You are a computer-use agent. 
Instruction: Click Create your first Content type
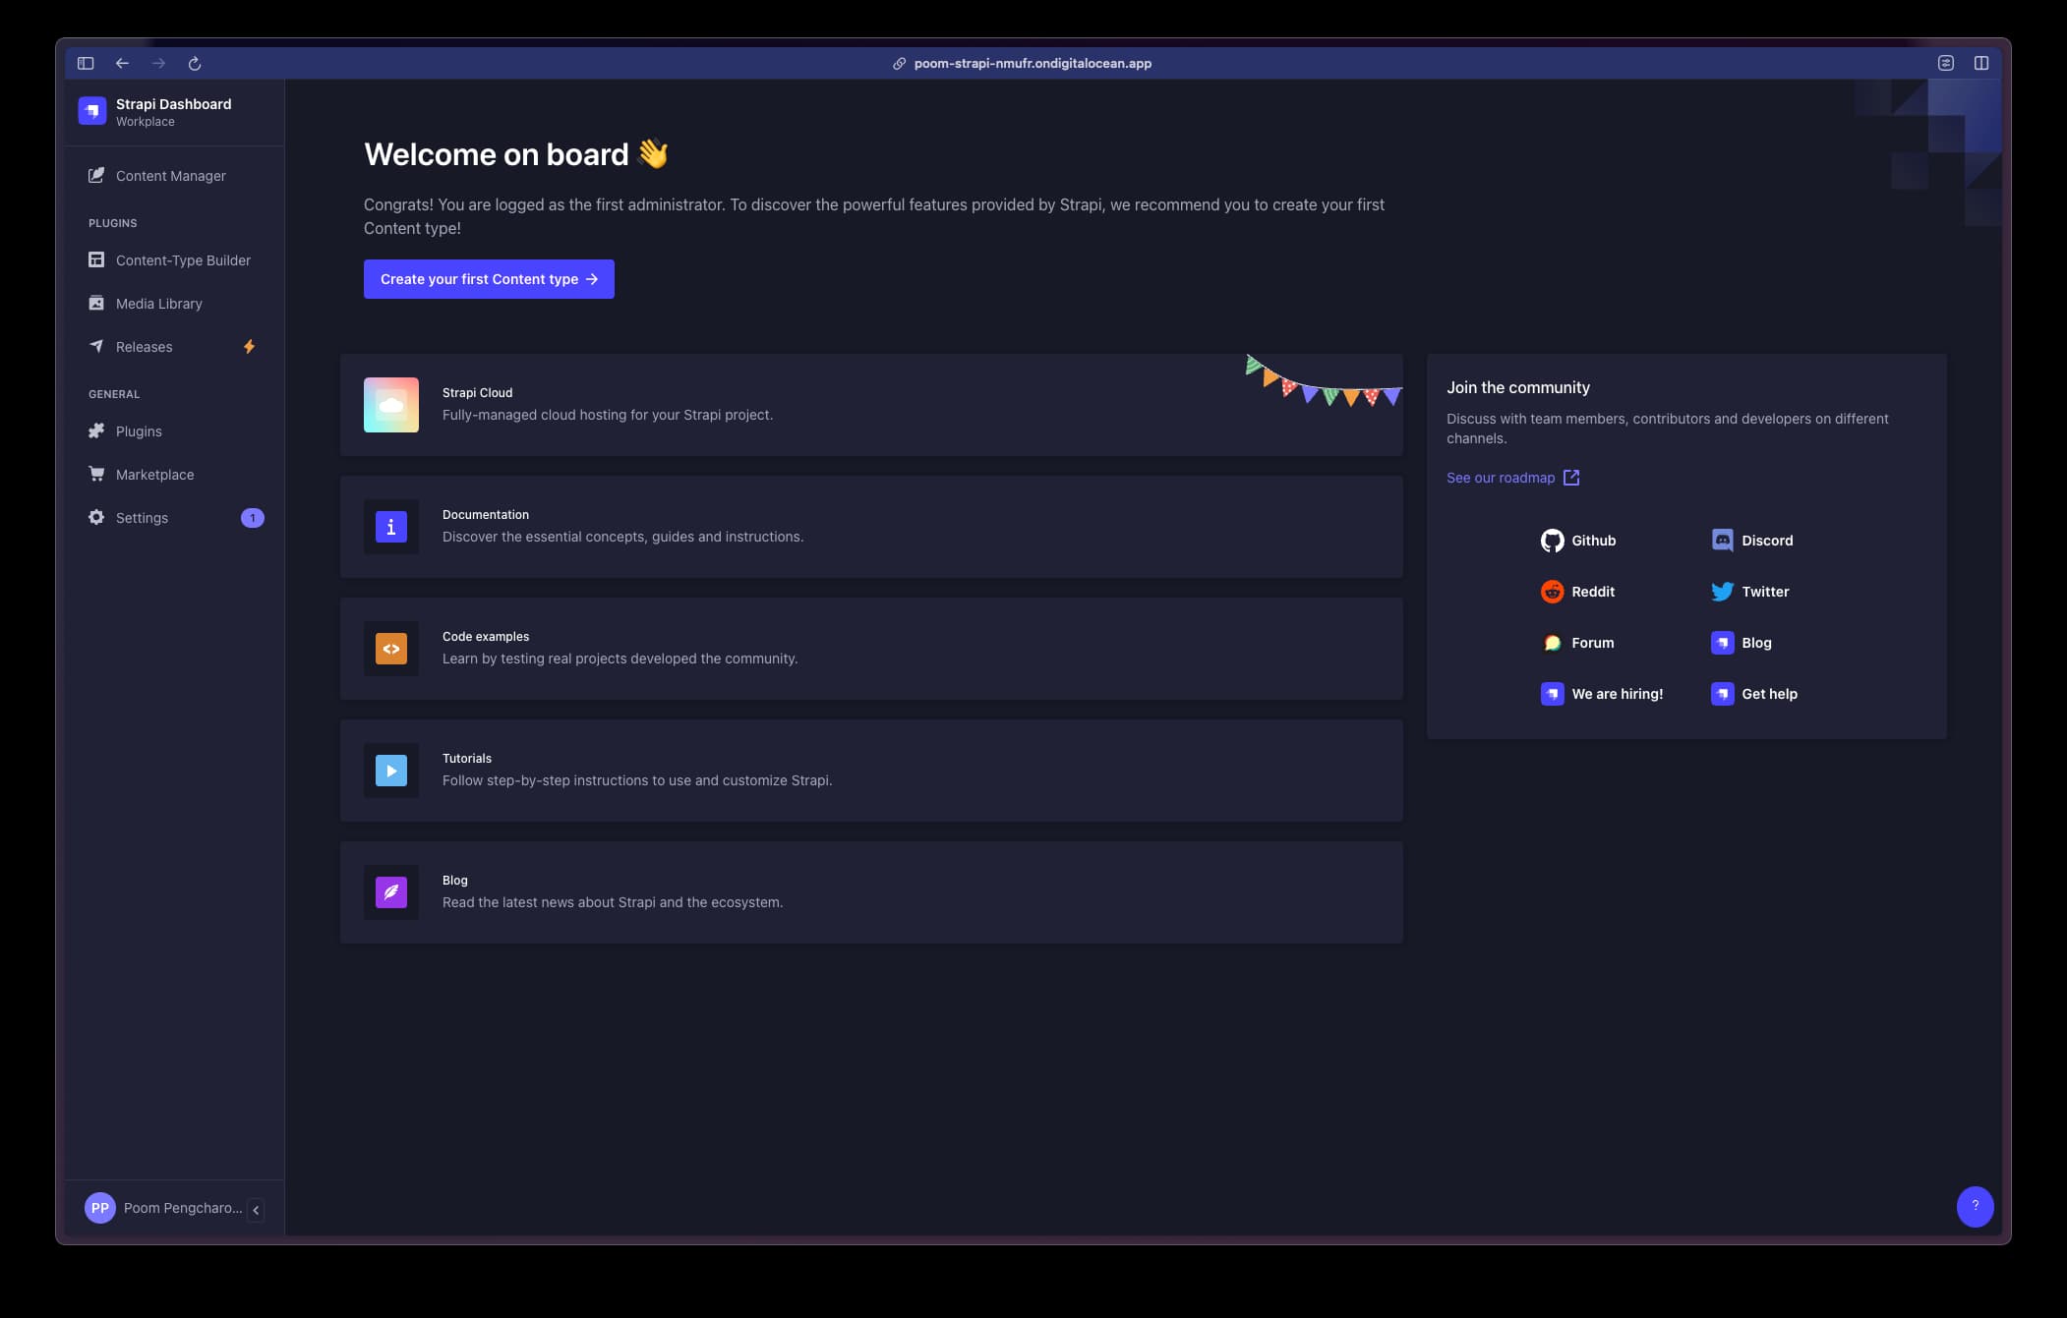point(489,279)
